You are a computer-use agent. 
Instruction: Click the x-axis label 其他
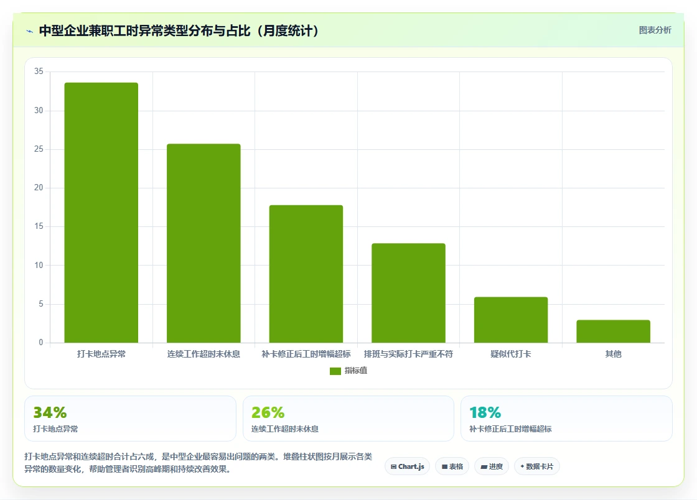click(614, 354)
